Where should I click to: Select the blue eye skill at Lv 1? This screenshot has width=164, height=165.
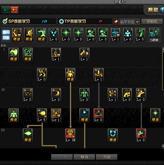tap(115, 33)
